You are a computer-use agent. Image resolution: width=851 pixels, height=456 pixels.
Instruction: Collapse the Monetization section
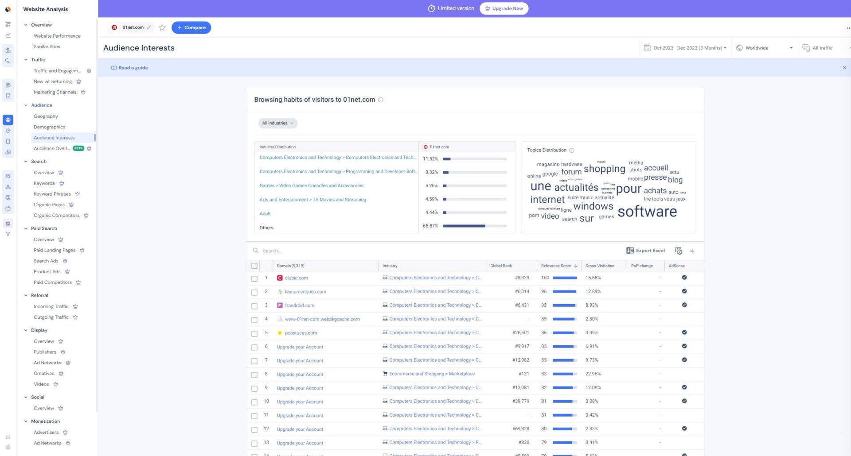[26, 421]
